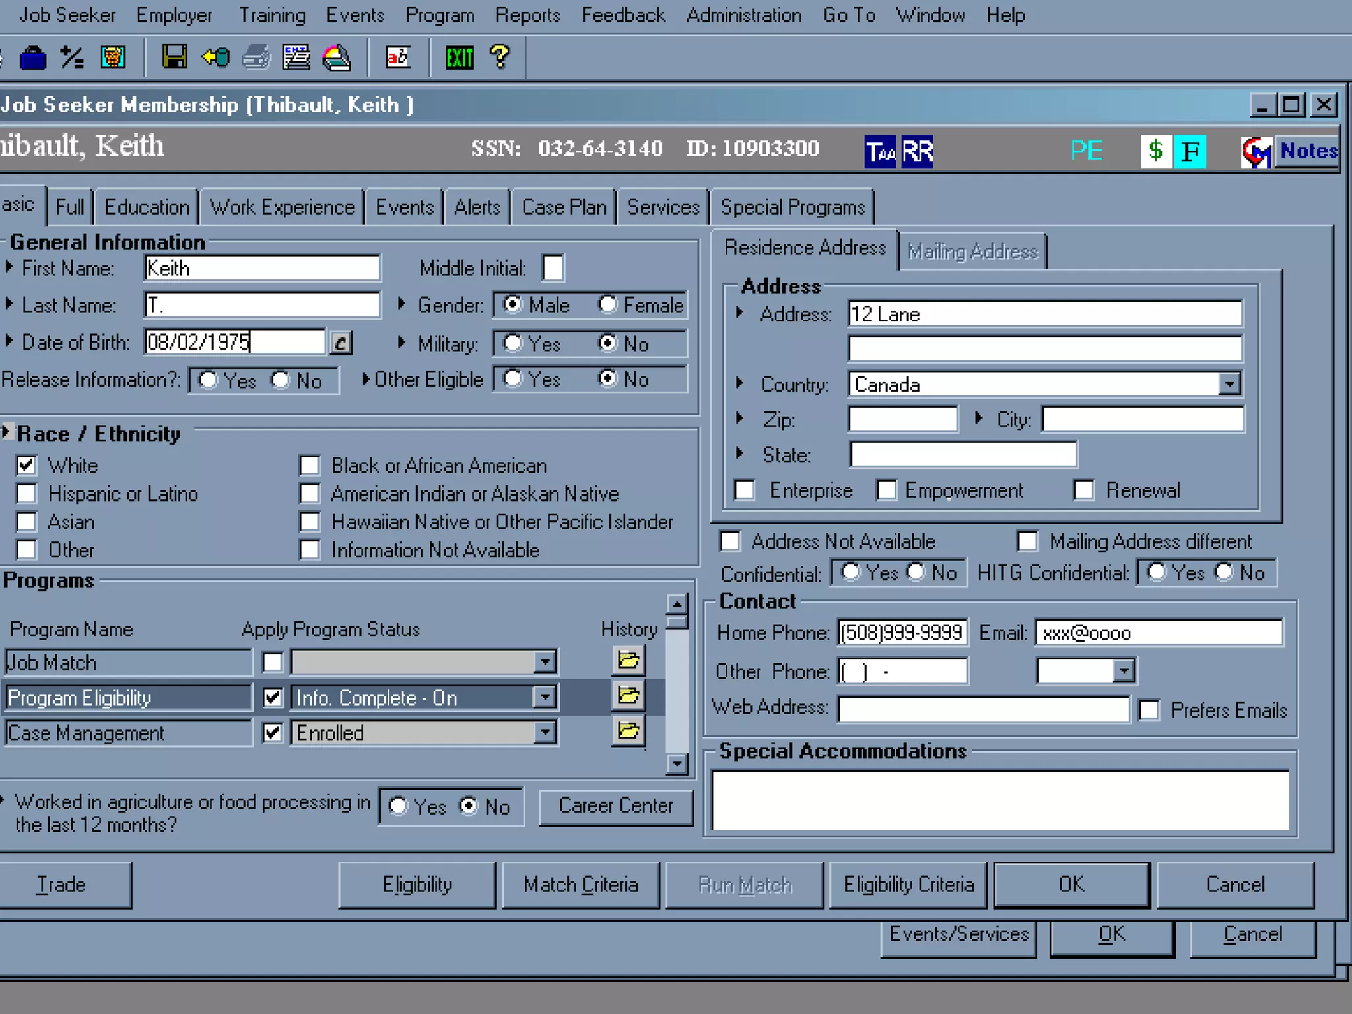
Task: Open Case Management status dropdown
Action: 545,732
